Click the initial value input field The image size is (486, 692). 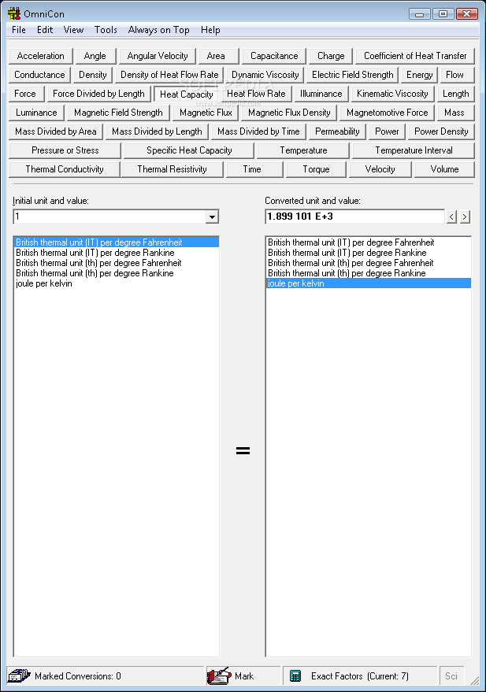[110, 216]
